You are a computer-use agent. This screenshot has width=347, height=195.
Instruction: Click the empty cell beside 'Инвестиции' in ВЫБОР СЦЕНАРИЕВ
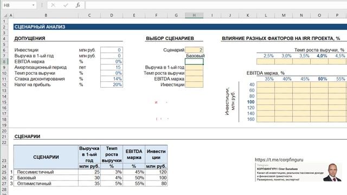pos(194,84)
